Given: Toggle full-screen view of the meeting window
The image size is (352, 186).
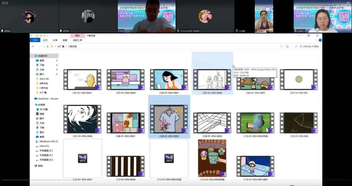Looking at the screenshot, I should (348, 3).
